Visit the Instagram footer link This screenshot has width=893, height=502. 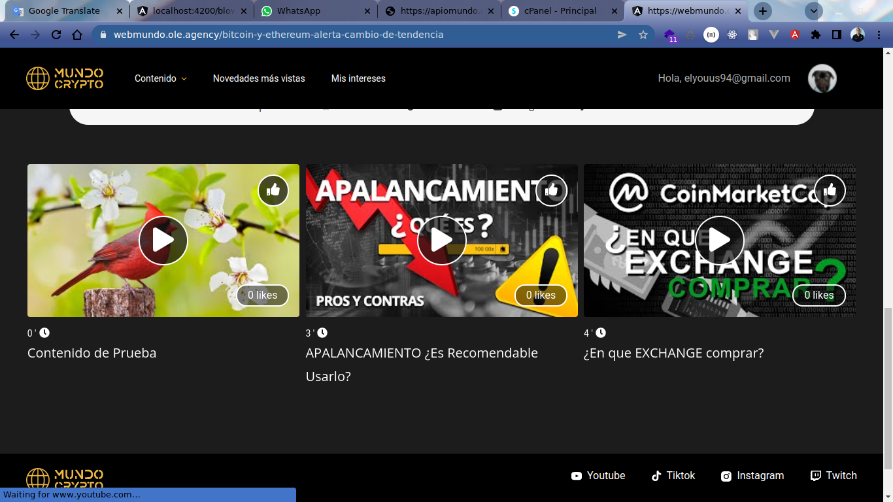tap(752, 476)
